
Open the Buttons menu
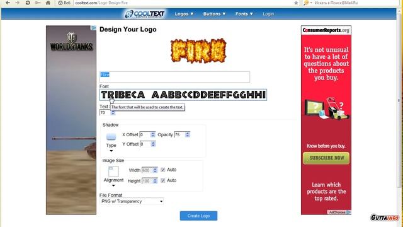214,14
